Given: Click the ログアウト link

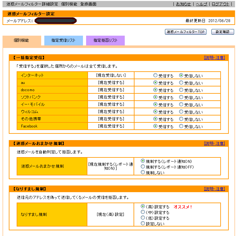Looking at the screenshot, I should coord(220,4).
